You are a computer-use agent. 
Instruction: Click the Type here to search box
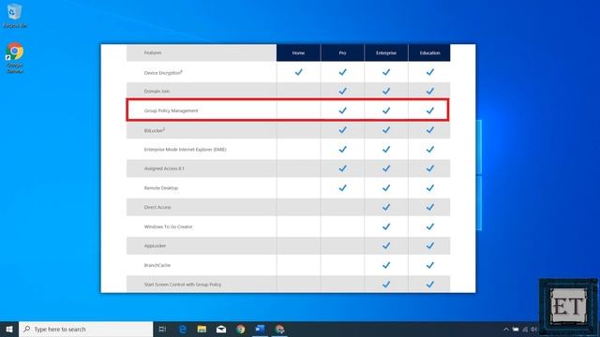86,329
